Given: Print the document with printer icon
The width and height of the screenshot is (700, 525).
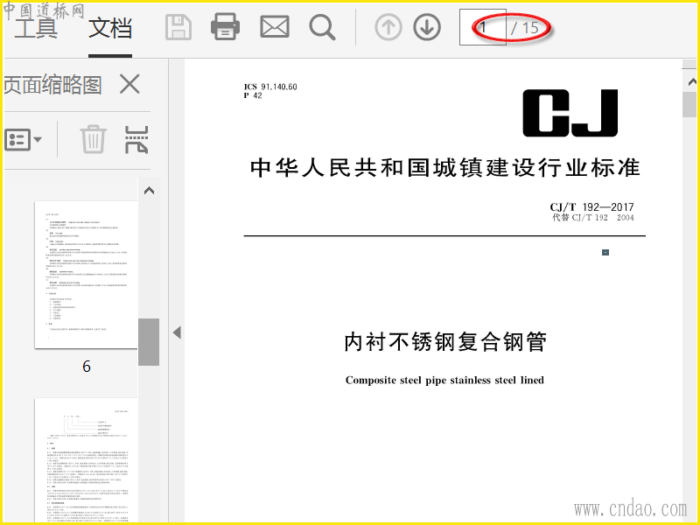Looking at the screenshot, I should point(225,27).
